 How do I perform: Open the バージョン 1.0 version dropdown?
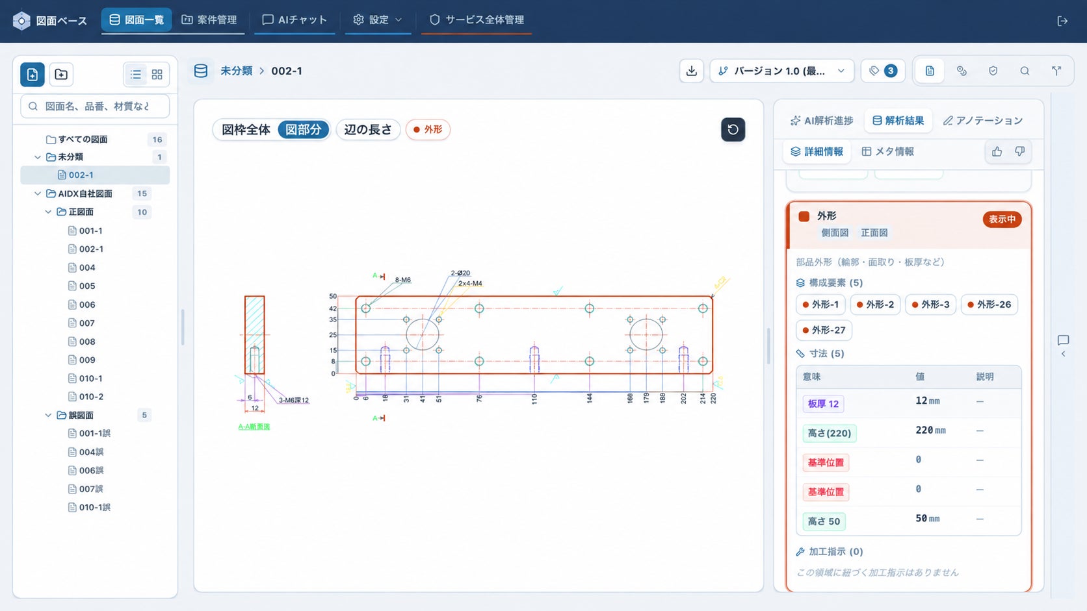point(783,71)
